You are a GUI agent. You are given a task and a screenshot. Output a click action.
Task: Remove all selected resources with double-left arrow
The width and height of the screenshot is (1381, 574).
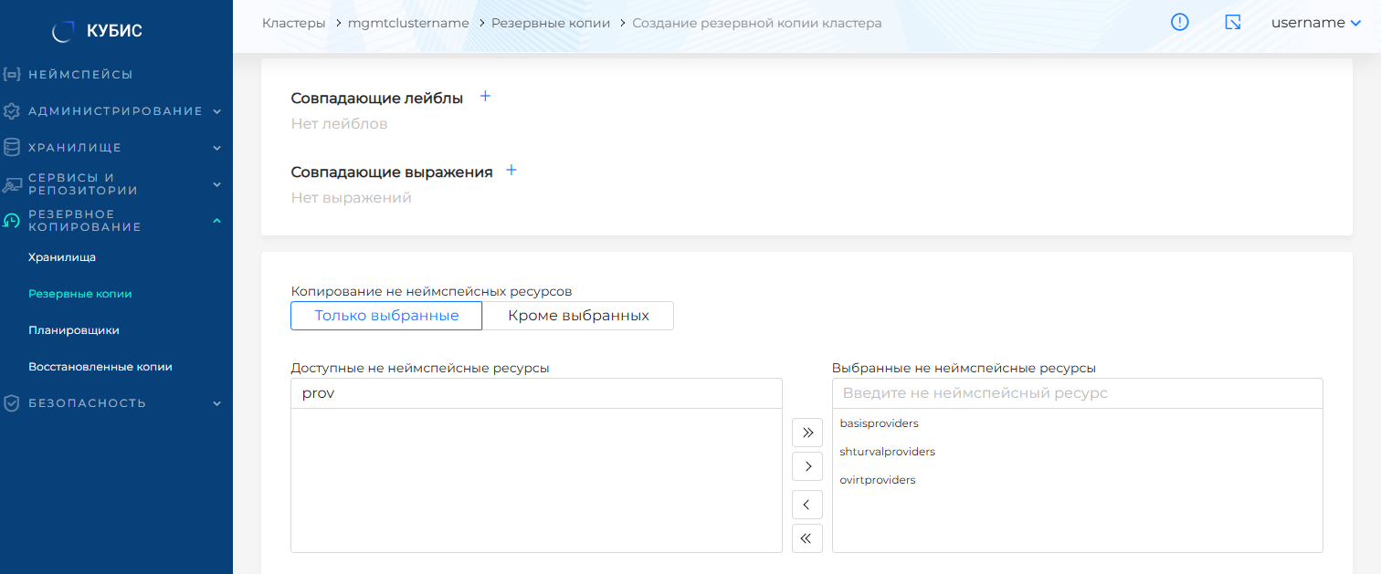tap(806, 538)
